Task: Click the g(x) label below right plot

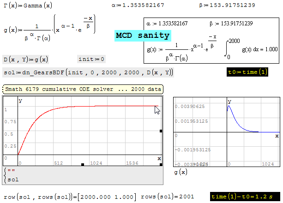Action: [x=181, y=172]
